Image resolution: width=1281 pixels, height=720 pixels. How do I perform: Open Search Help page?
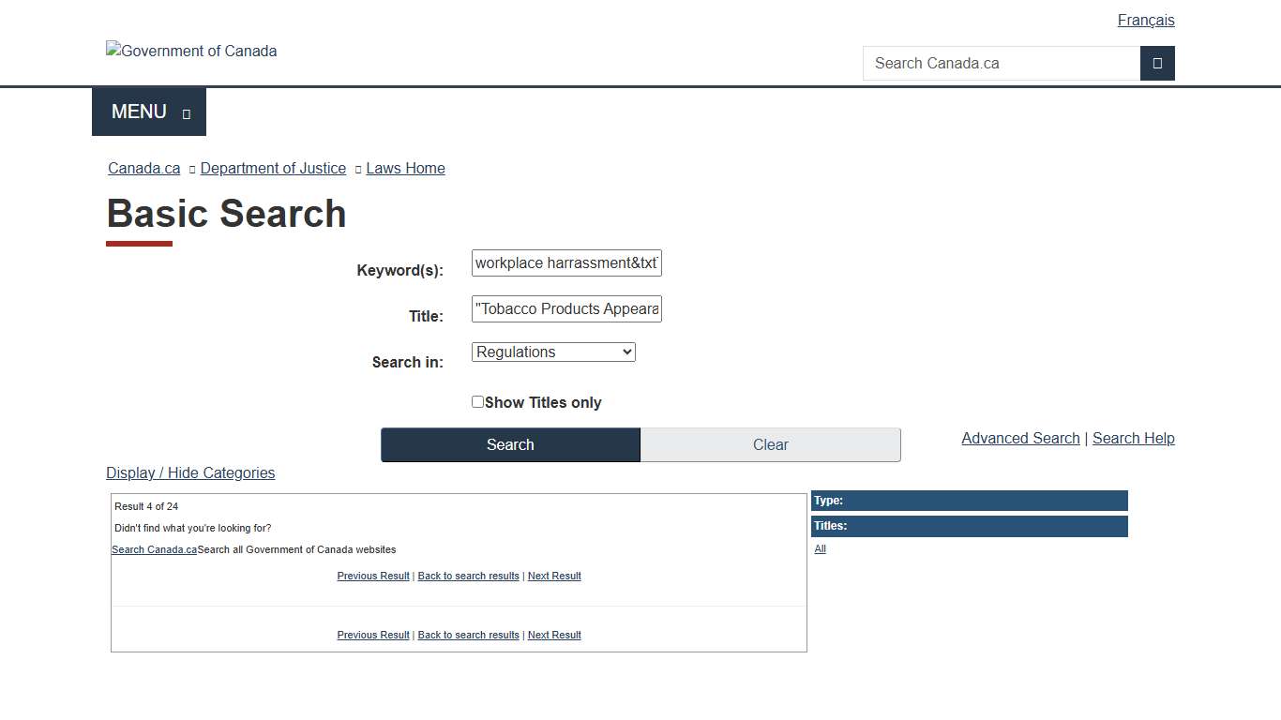1133,438
